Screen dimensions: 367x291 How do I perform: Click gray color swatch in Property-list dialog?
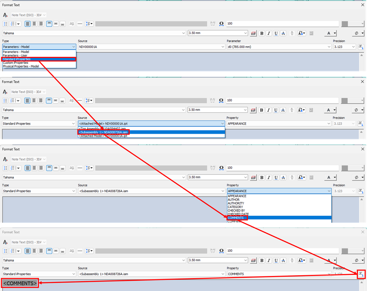click(352, 168)
